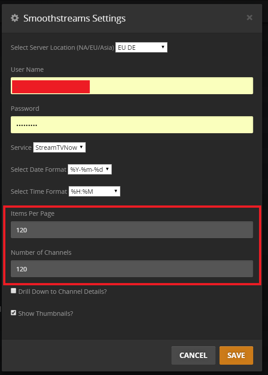268x375 pixels.
Task: Click the 'Items Per Page' label
Action: tap(32, 214)
